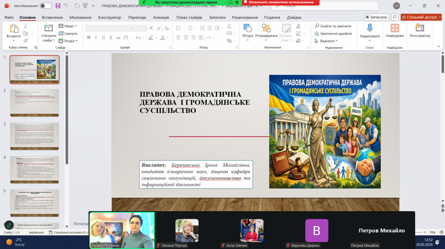The width and height of the screenshot is (445, 249).
Task: Click the Save icon in title bar
Action: click(58, 6)
